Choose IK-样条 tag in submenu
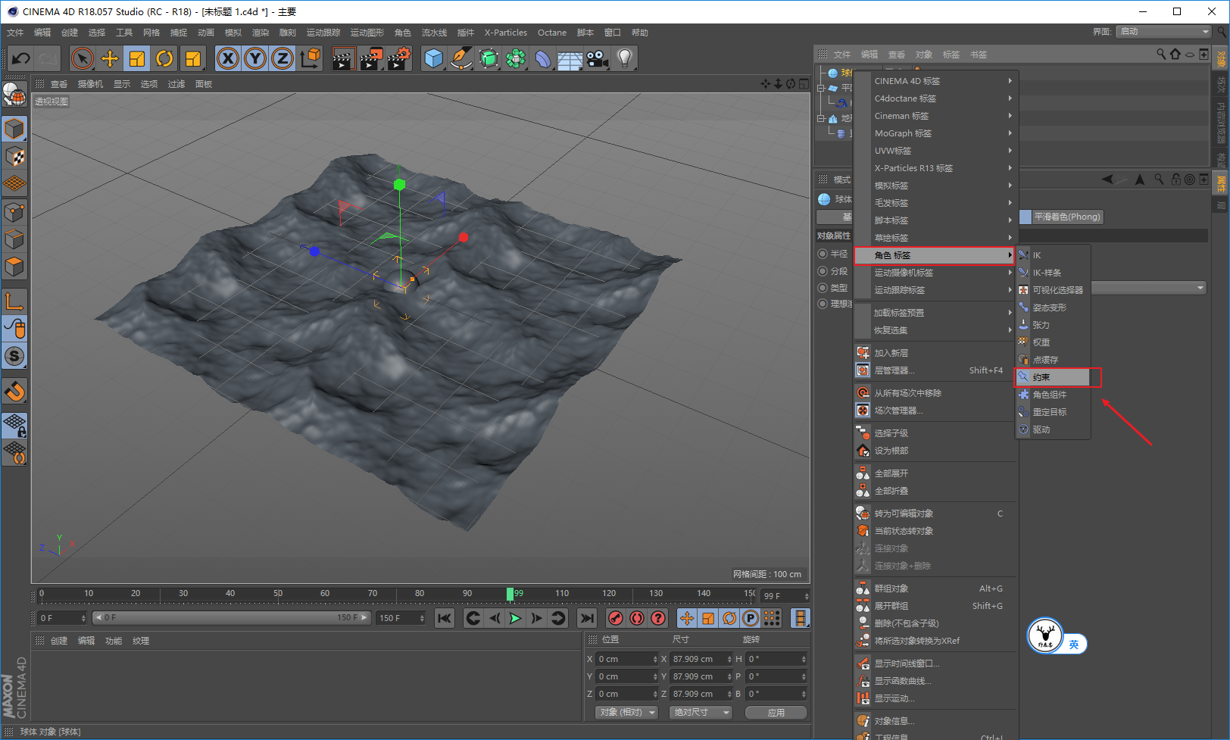The height and width of the screenshot is (740, 1230). tap(1053, 273)
